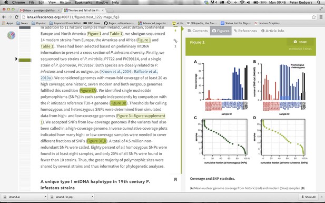The image size is (325, 203).
Task: Open Status list for Digests bookmark
Action: click(x=236, y=23)
